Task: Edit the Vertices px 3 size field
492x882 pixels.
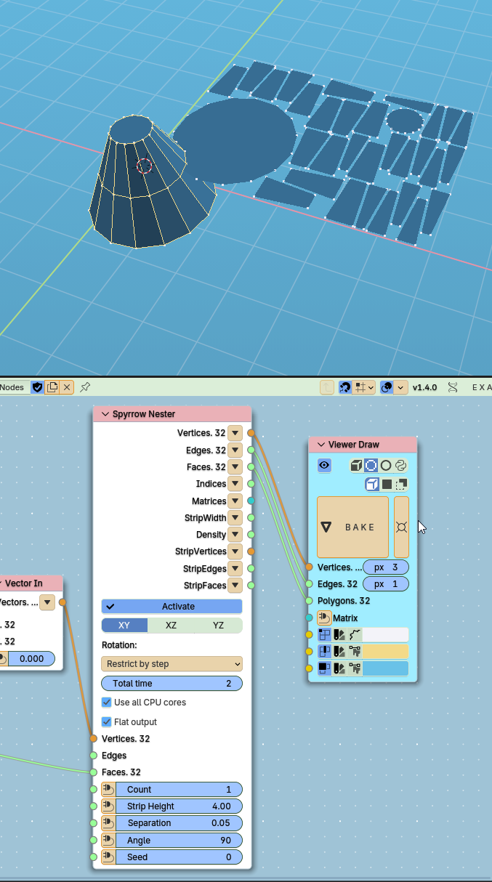Action: coord(385,567)
